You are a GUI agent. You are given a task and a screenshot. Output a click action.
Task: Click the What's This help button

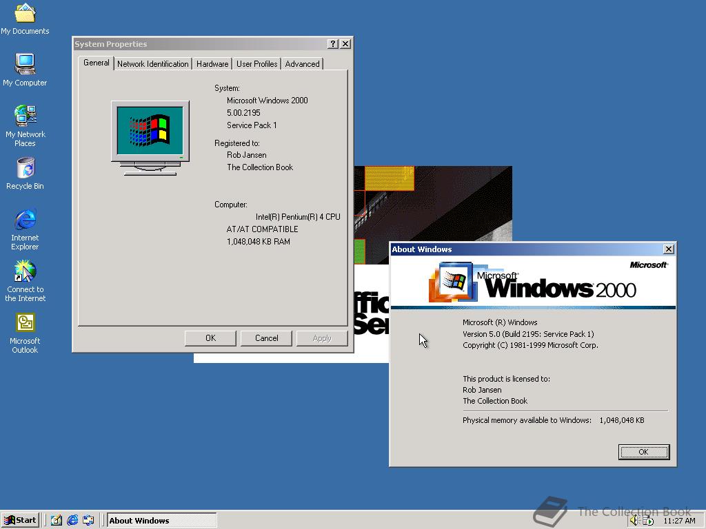point(333,43)
